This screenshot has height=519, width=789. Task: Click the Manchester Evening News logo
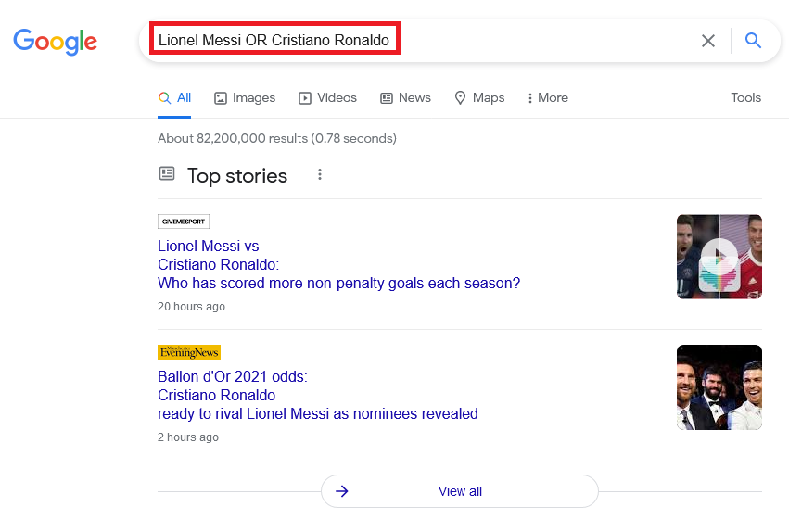[189, 352]
